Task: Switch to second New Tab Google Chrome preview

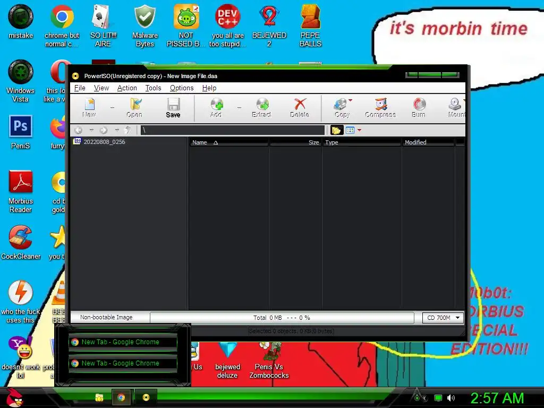Action: point(123,363)
